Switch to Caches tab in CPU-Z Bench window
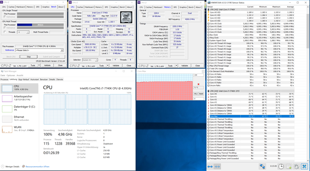 (11, 7)
